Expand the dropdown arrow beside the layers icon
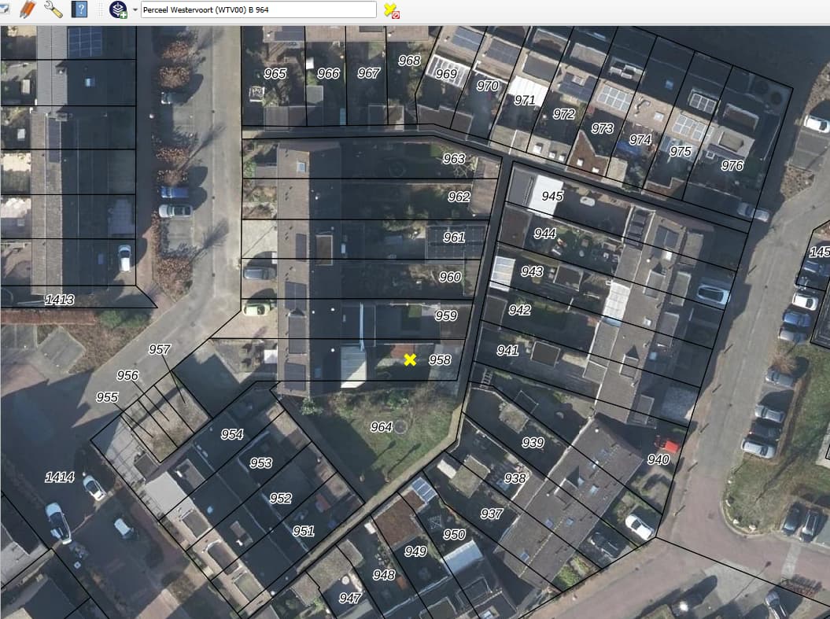The image size is (830, 619). point(135,9)
